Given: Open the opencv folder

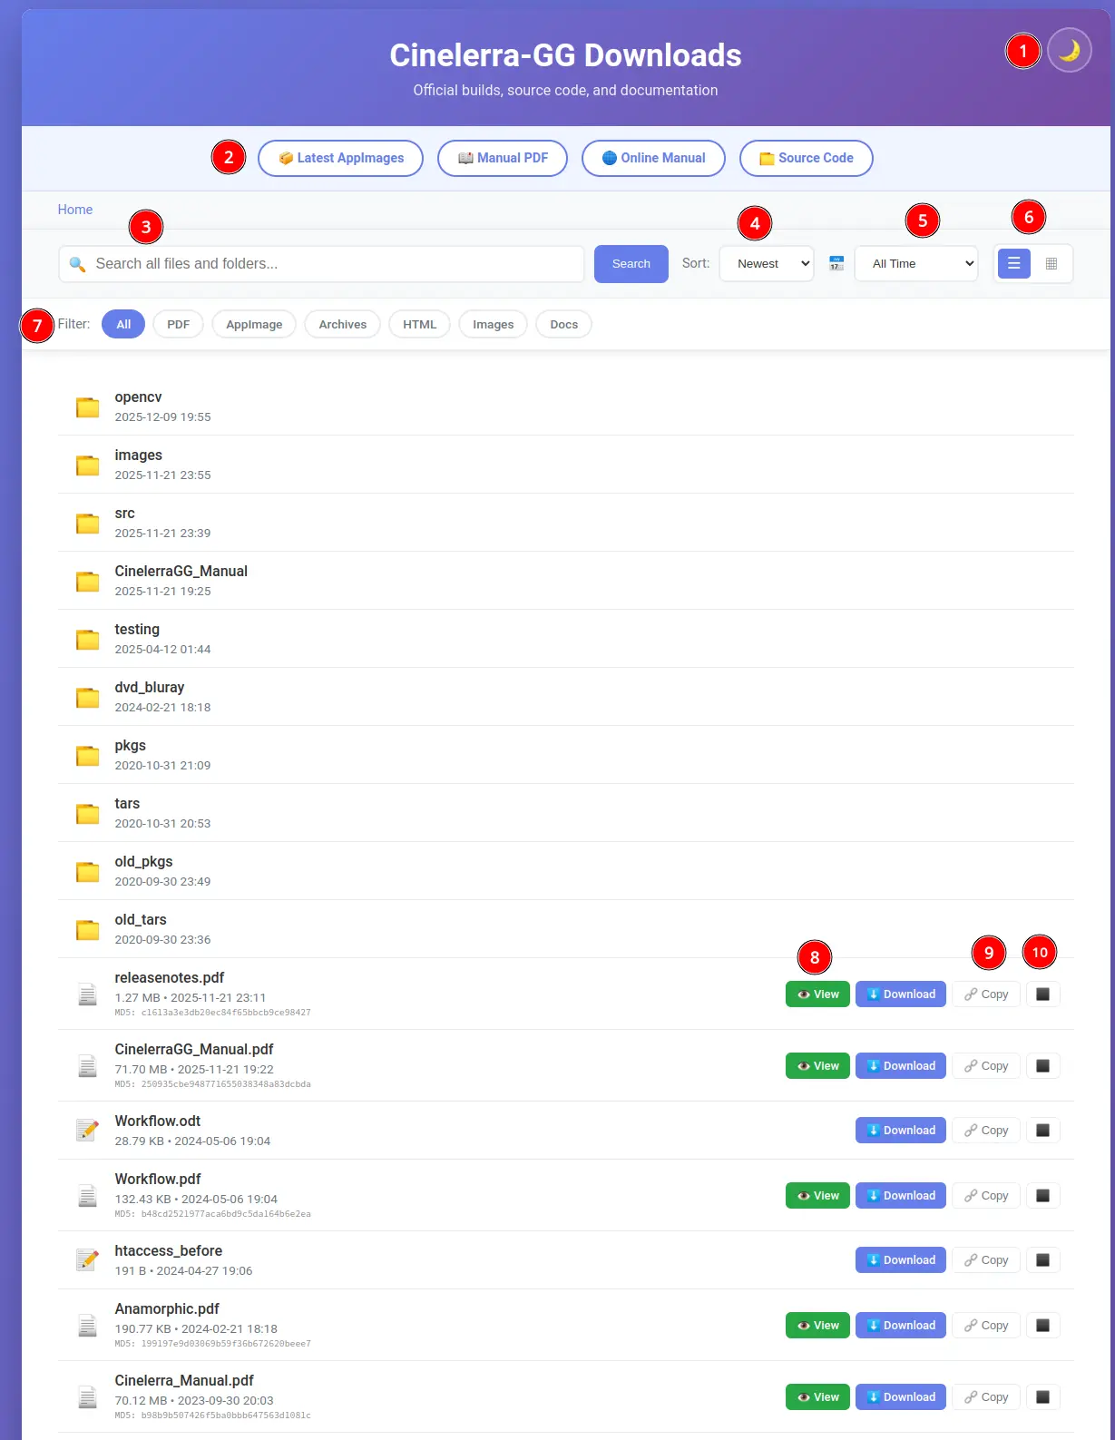Looking at the screenshot, I should point(138,397).
